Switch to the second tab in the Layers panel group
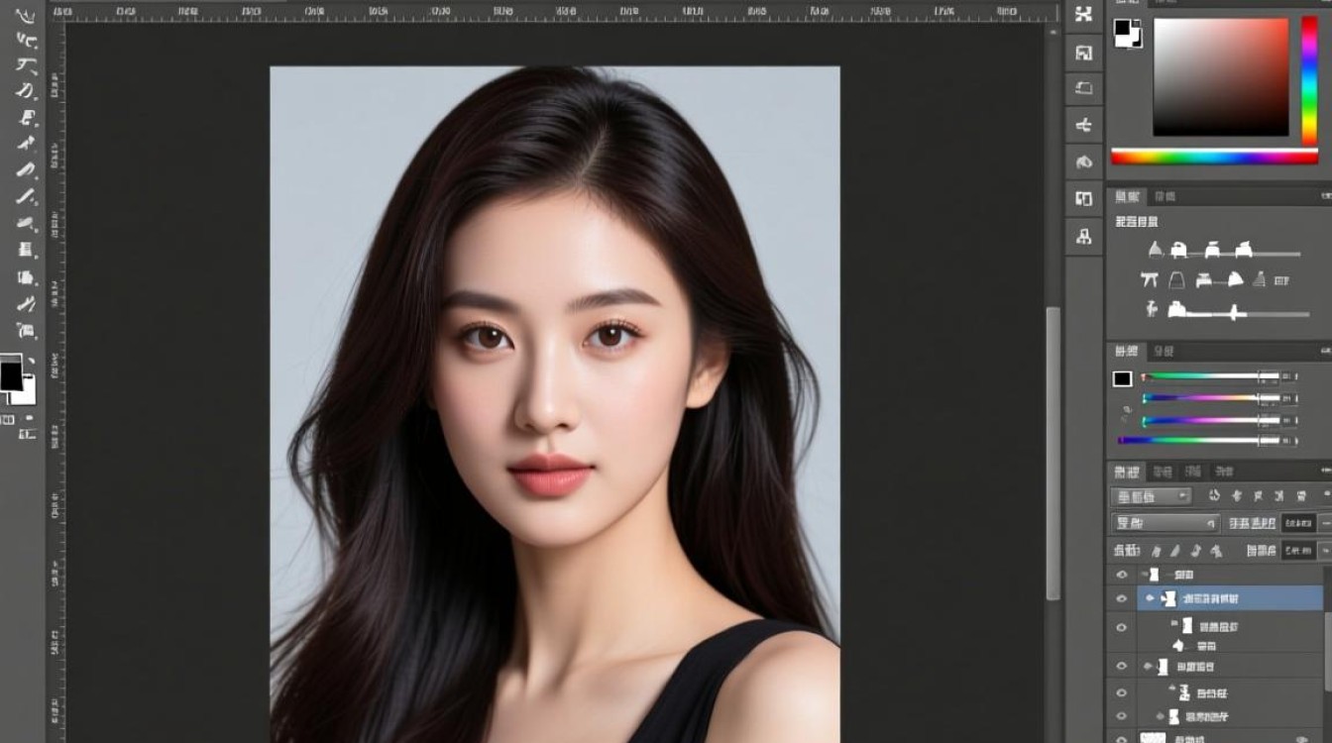1332x743 pixels. [x=1164, y=472]
